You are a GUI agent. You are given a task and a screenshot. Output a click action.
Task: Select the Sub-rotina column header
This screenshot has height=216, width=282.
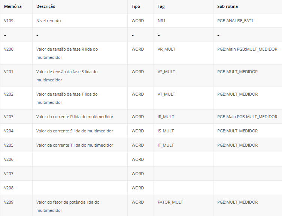227,7
